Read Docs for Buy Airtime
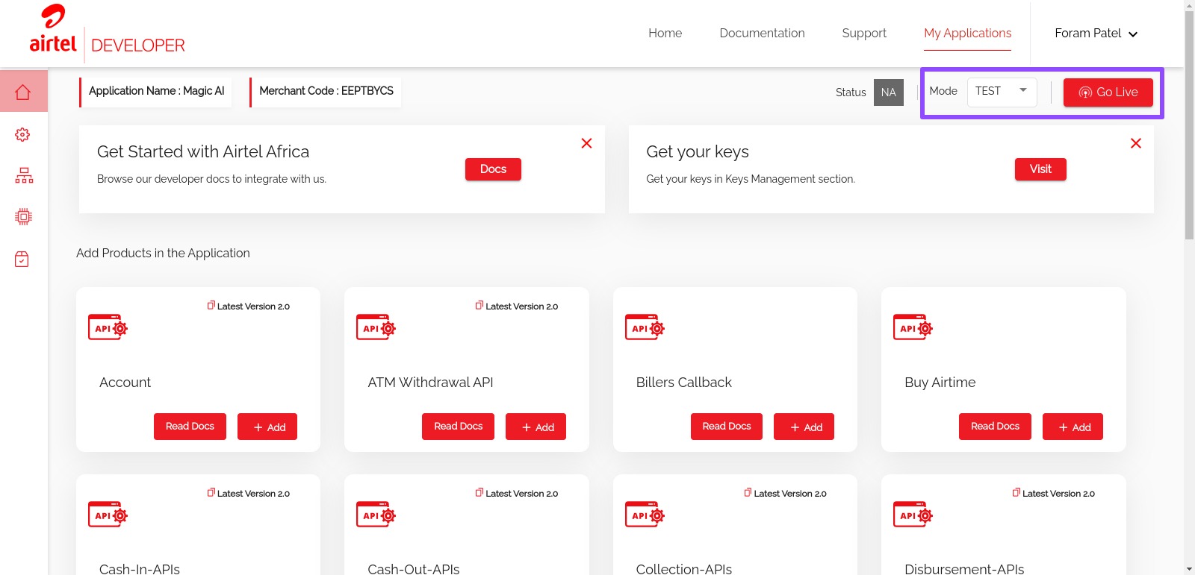The image size is (1195, 575). (x=995, y=427)
